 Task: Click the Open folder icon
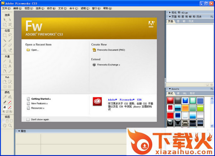[28, 50]
